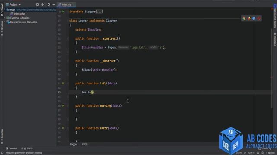This screenshot has width=277, height=155.
Task: Click the Logger breadcrumb
Action: [74, 144]
